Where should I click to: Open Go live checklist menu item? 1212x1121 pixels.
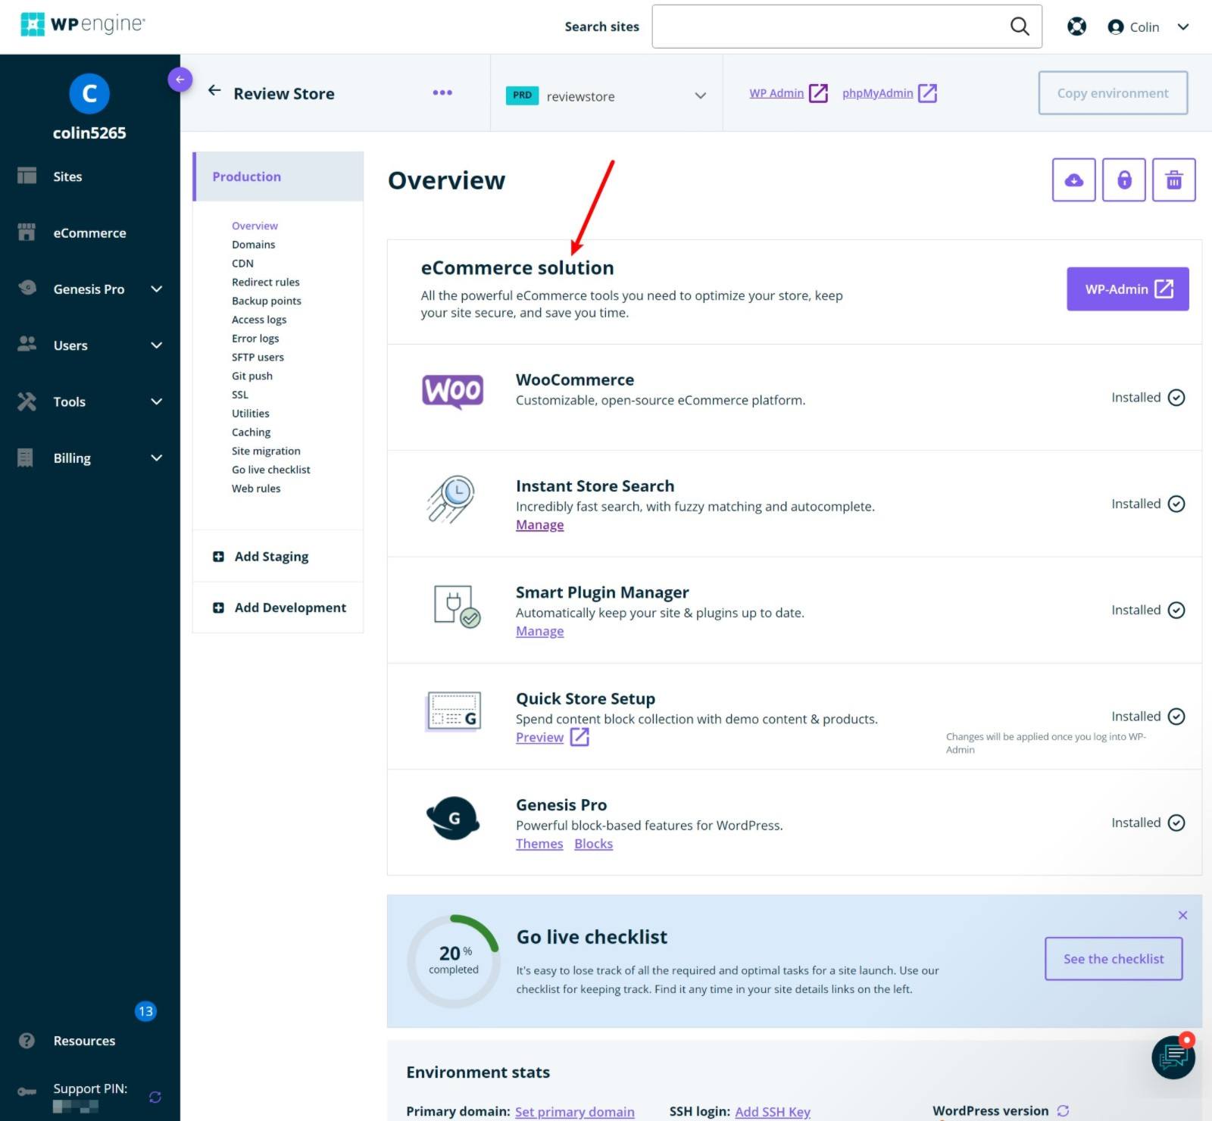271,470
